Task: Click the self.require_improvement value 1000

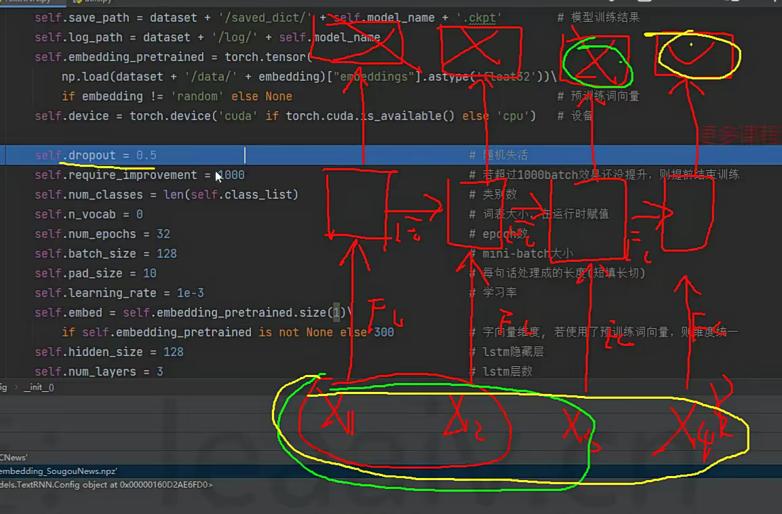Action: click(x=231, y=175)
